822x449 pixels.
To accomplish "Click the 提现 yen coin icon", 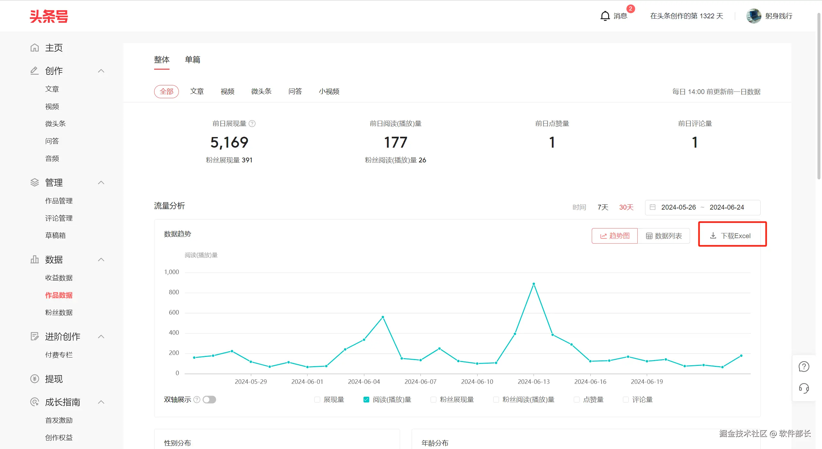I will [x=35, y=379].
